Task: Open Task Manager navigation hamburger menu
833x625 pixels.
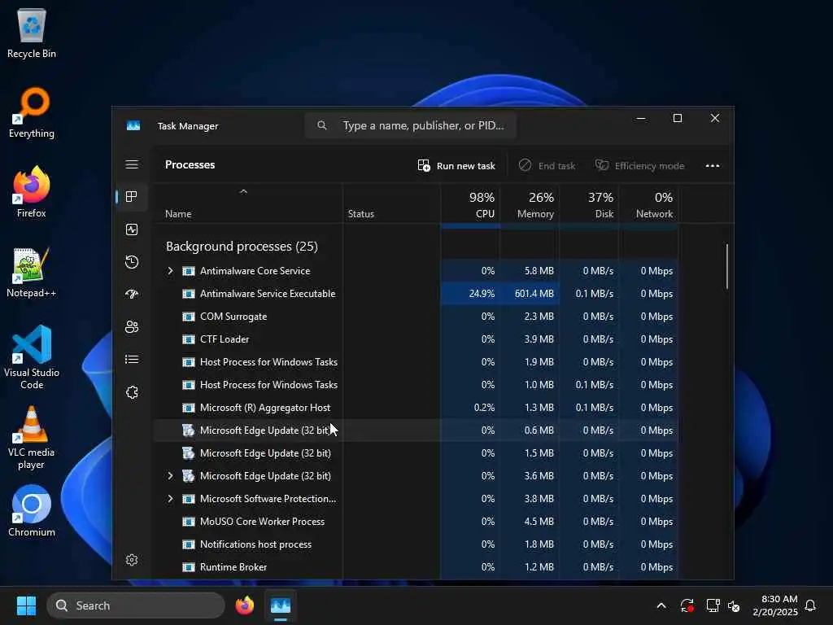Action: point(132,164)
